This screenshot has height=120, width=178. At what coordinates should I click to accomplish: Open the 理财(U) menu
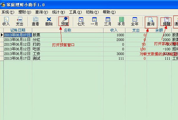[x=25, y=12]
